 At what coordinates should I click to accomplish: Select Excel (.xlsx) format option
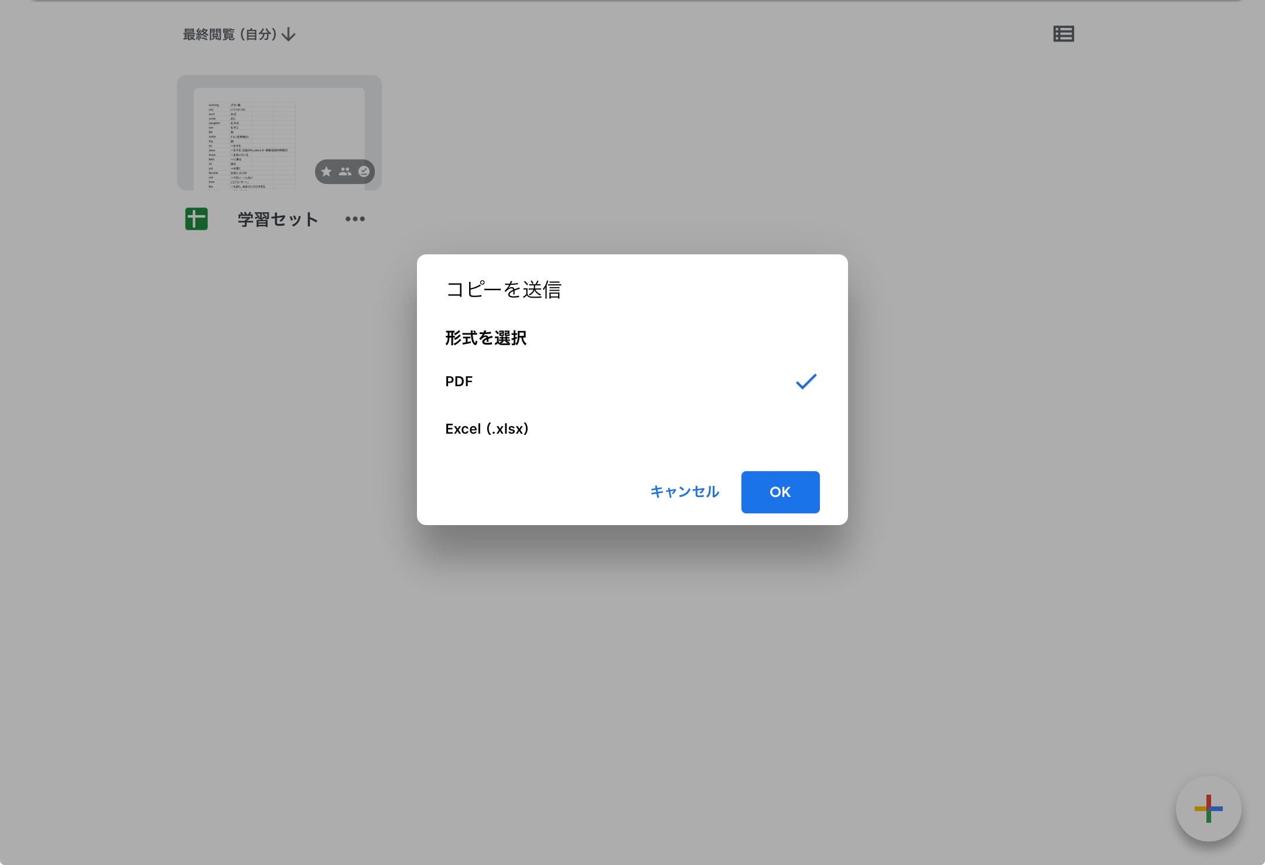tap(487, 429)
